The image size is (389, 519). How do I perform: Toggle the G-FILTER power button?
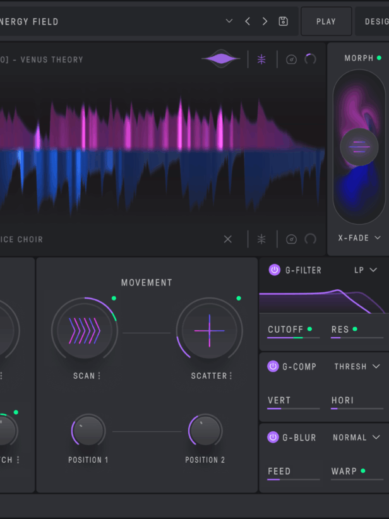275,270
